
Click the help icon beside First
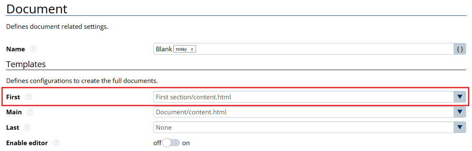click(x=28, y=97)
